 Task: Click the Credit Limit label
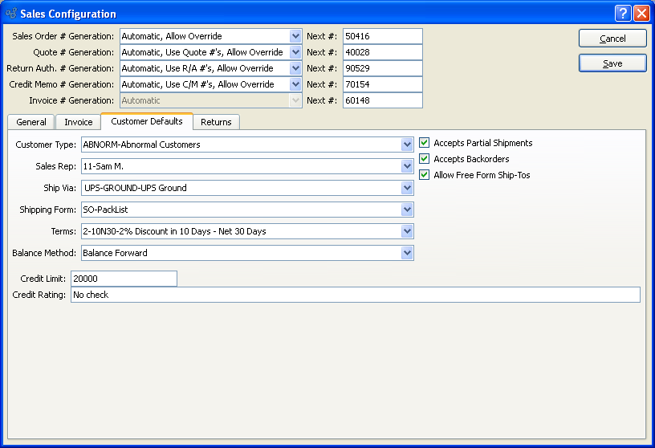43,279
